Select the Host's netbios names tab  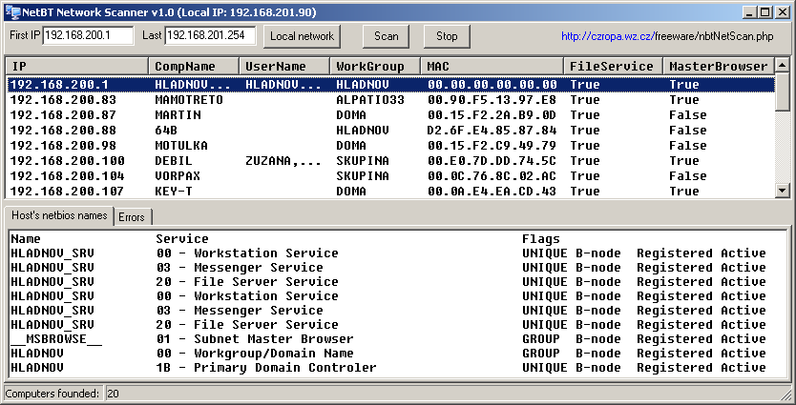(x=59, y=216)
